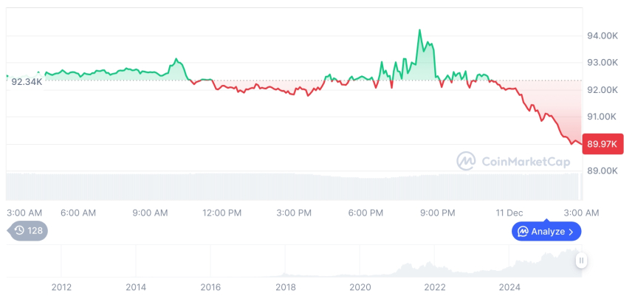The image size is (635, 296).
Task: Select 2012 on the year navigator
Action: (x=61, y=287)
